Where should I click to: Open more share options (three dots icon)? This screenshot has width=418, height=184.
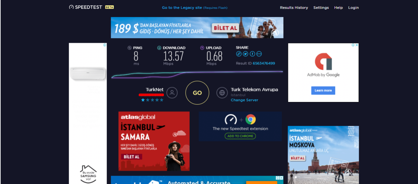pyautogui.click(x=259, y=54)
